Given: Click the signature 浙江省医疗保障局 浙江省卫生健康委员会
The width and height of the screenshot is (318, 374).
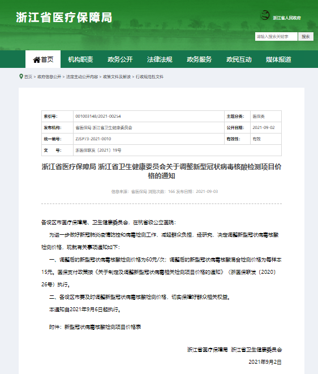Looking at the screenshot, I should pos(234,350).
